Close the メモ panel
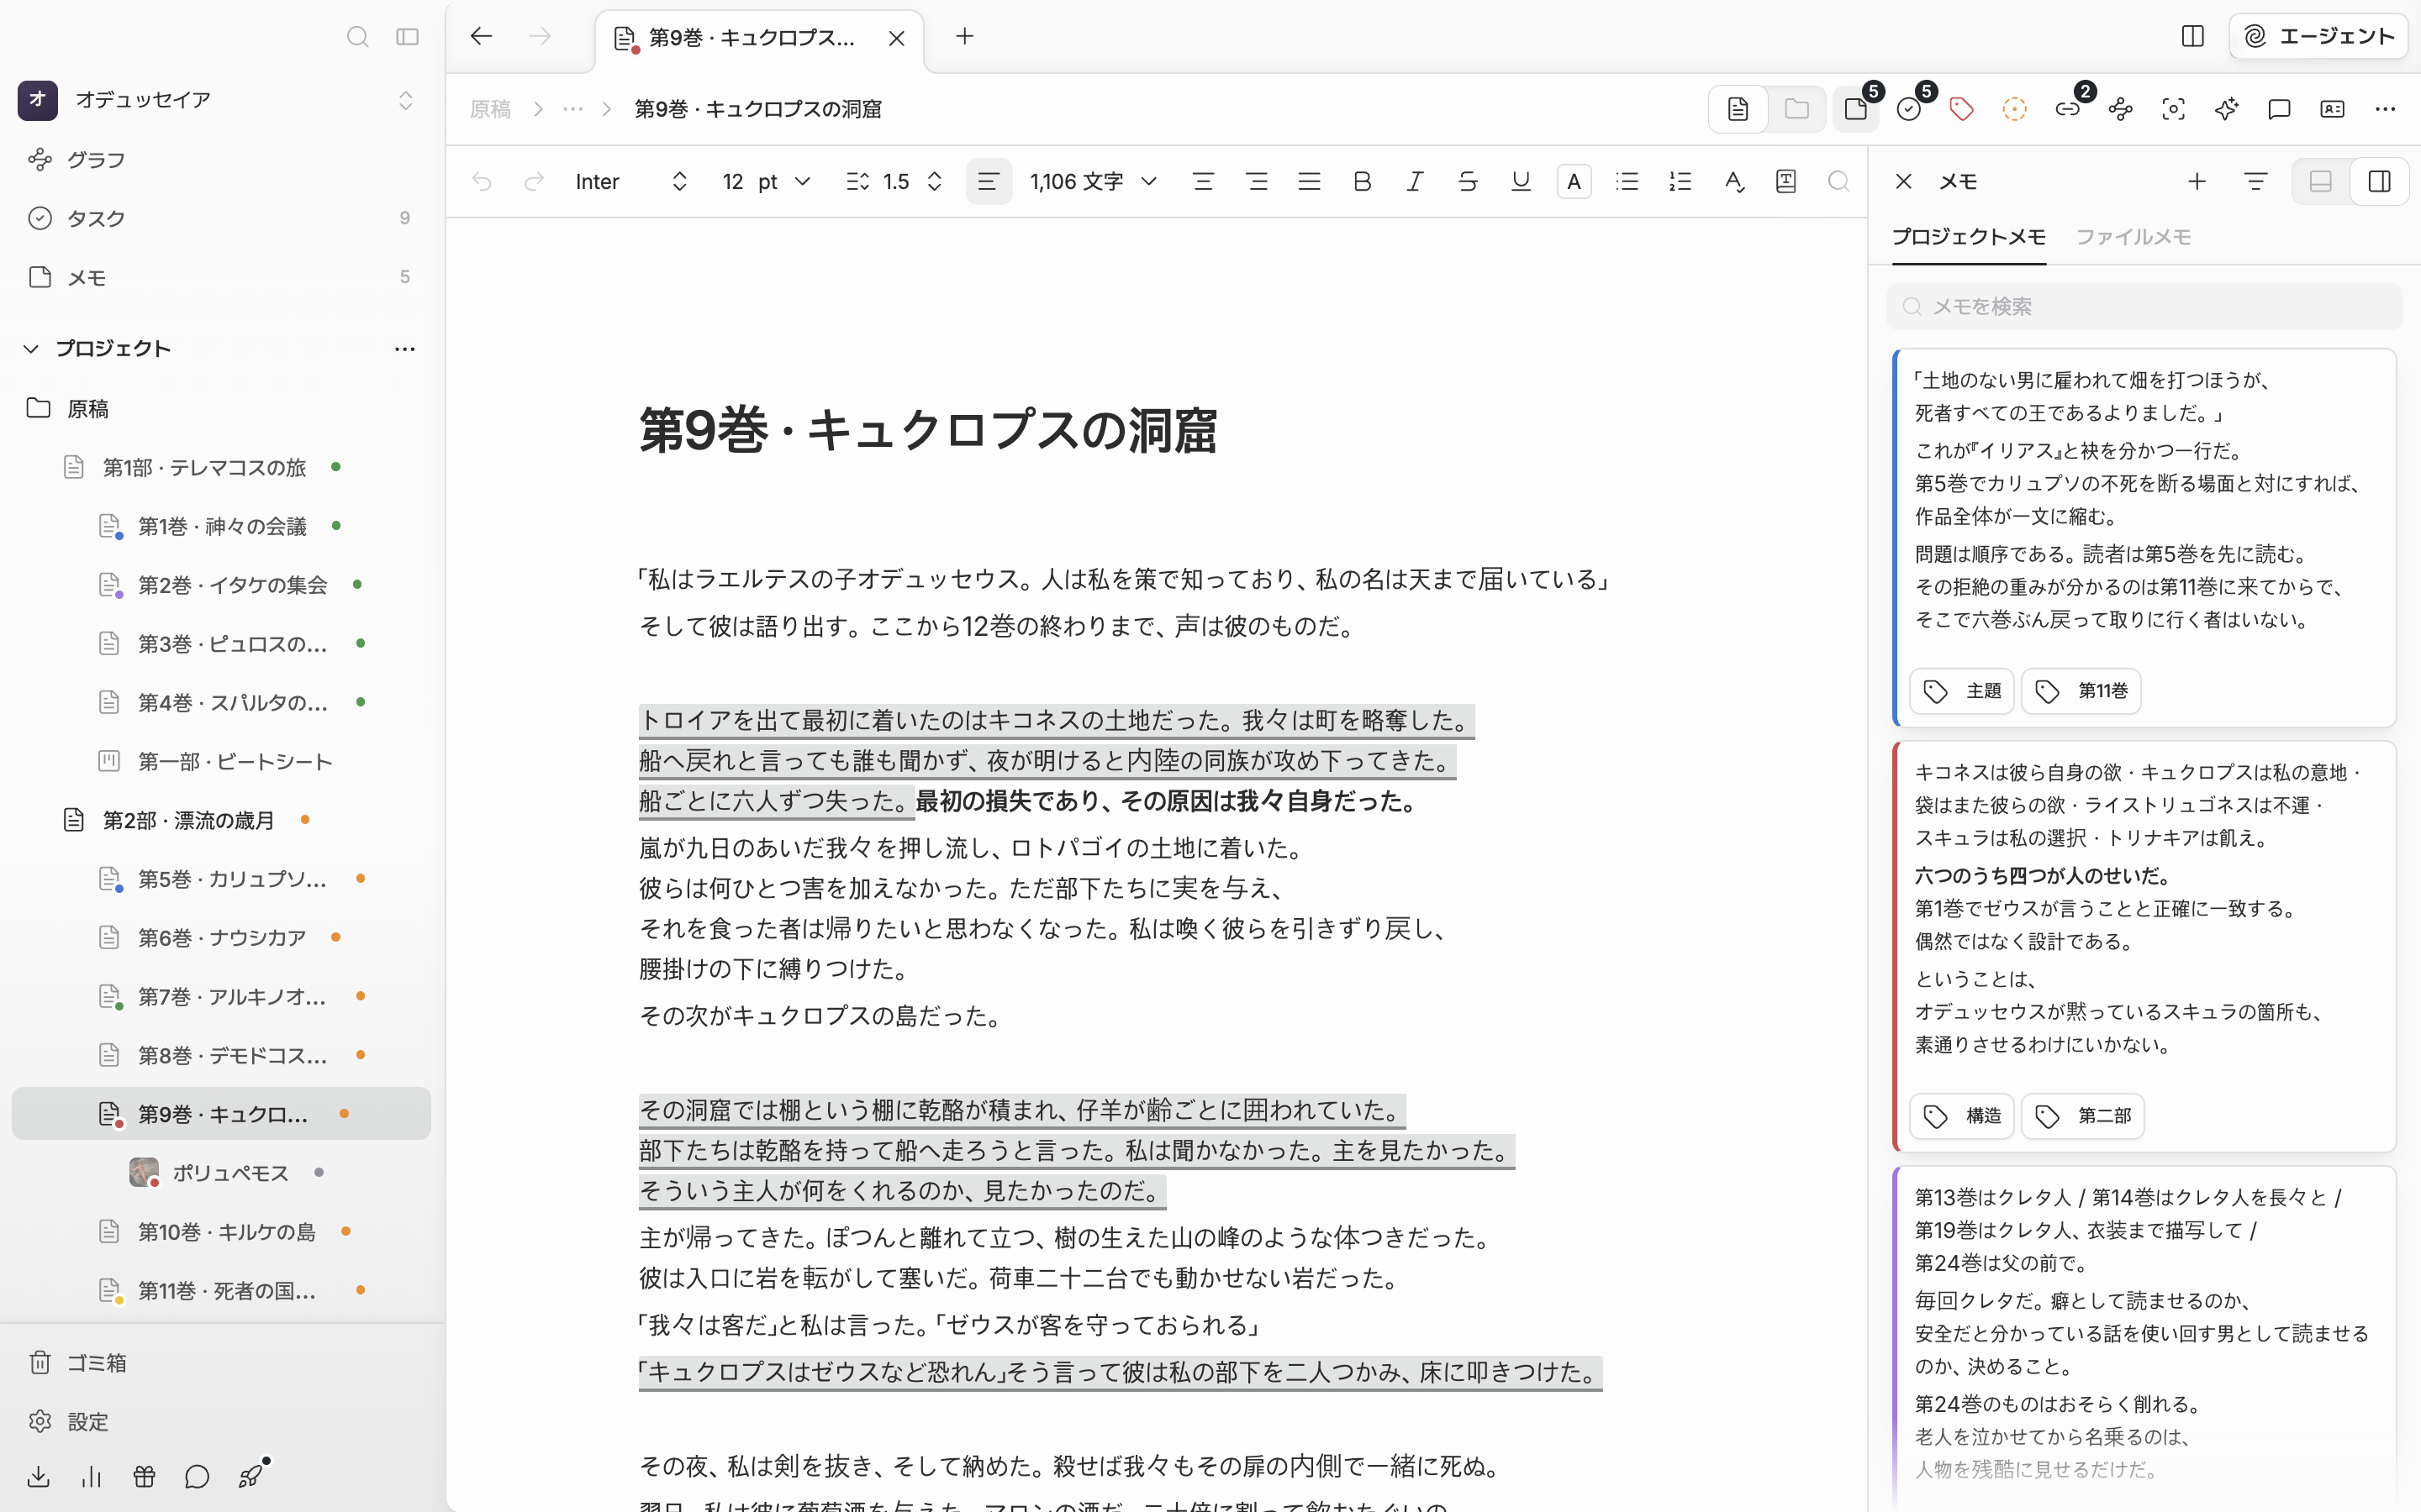 pos(1903,182)
